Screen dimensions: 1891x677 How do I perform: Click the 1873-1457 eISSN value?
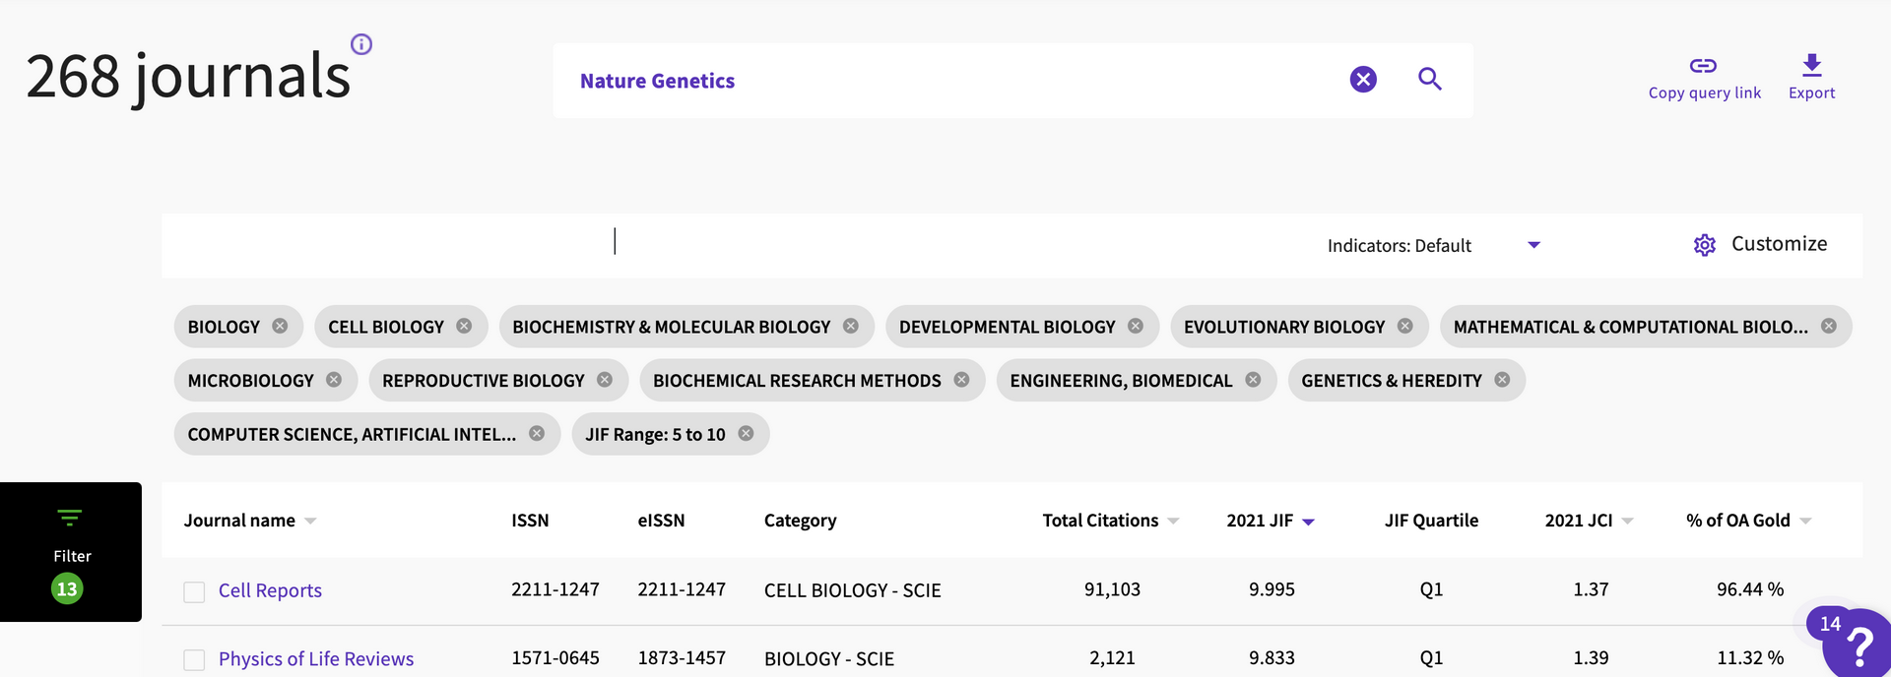(x=682, y=657)
